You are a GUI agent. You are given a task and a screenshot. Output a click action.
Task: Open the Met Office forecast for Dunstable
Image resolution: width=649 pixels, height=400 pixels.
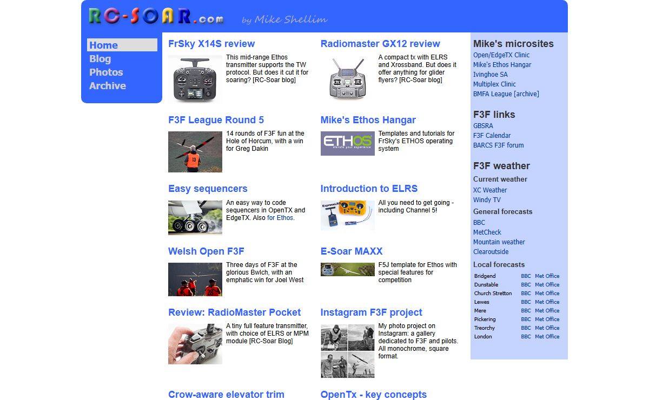tap(547, 285)
